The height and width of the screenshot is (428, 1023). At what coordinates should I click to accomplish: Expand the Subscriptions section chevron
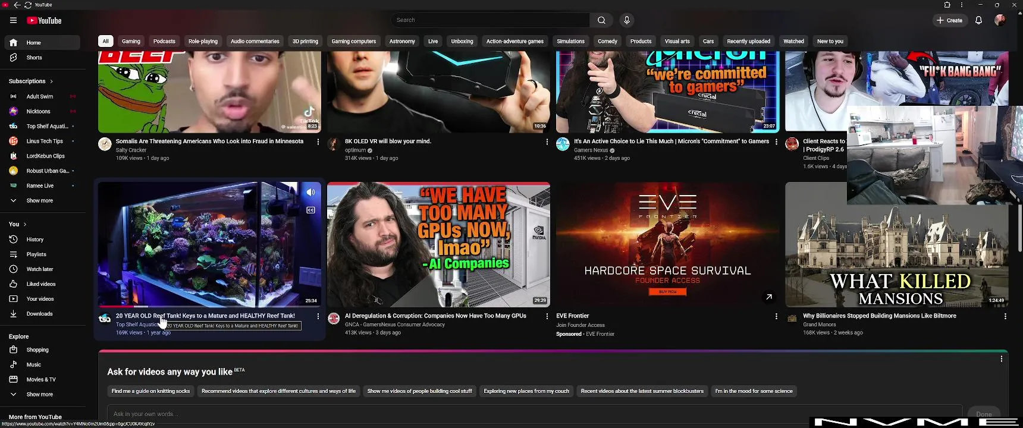click(x=52, y=81)
